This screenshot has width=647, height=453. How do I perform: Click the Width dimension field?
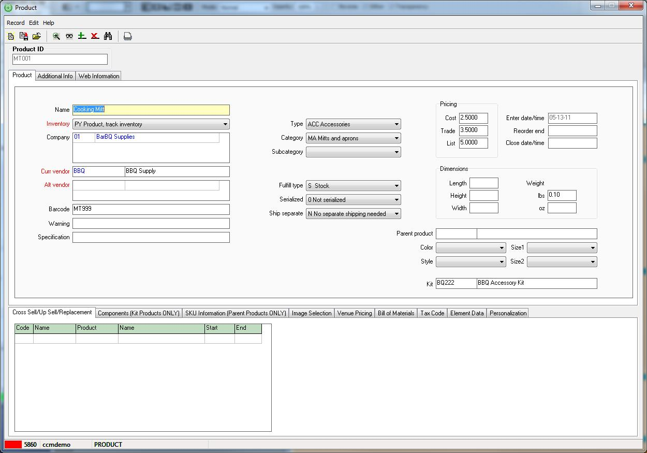click(x=484, y=208)
